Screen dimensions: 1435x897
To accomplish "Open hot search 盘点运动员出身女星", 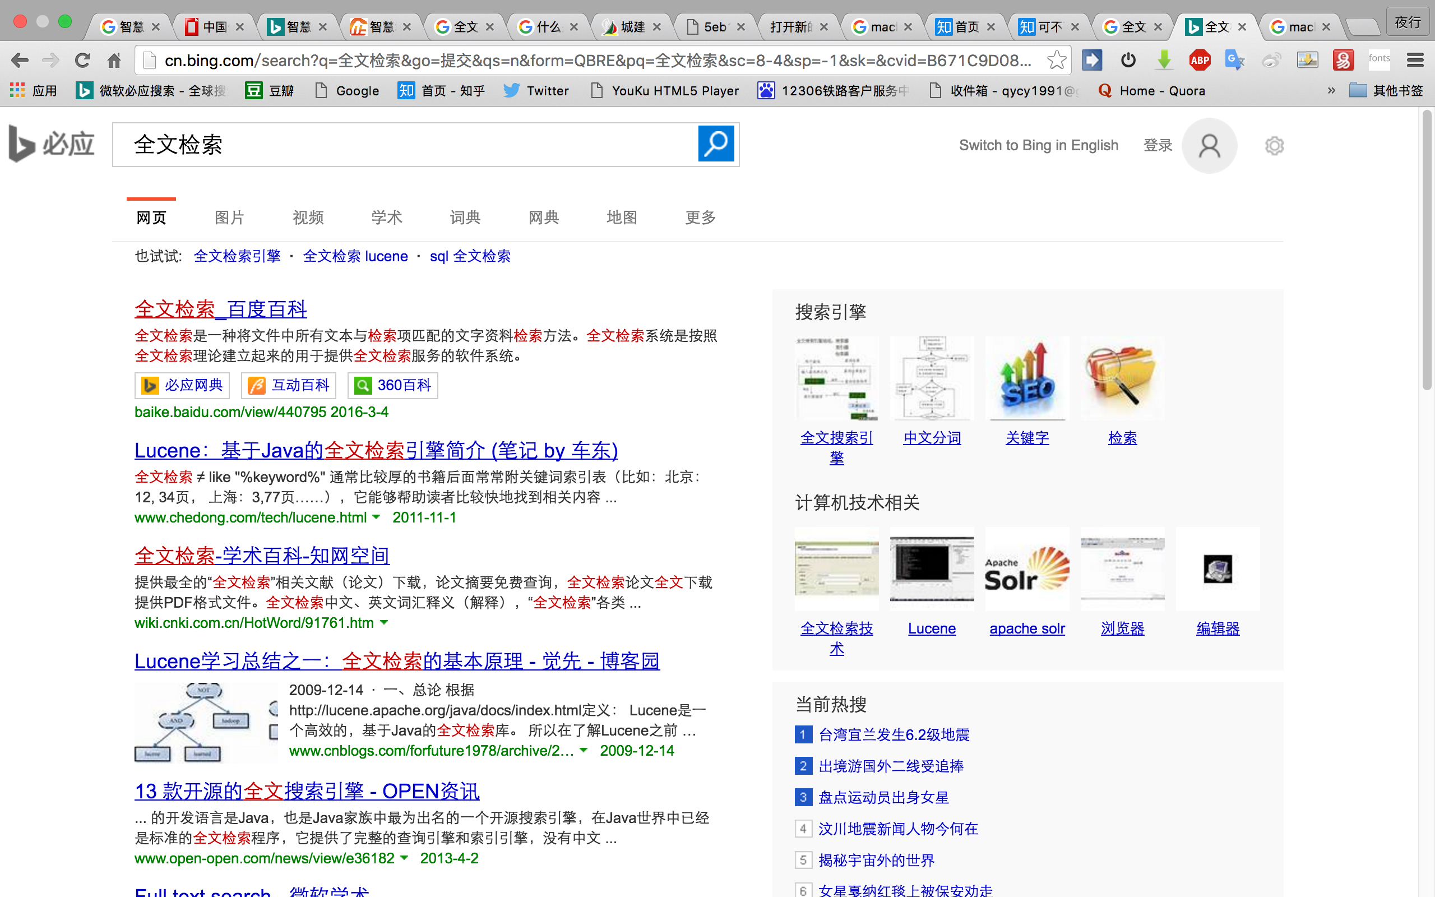I will pos(883,797).
